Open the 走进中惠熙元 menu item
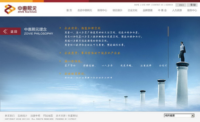The width and height of the screenshot is (200, 122). [85, 10]
